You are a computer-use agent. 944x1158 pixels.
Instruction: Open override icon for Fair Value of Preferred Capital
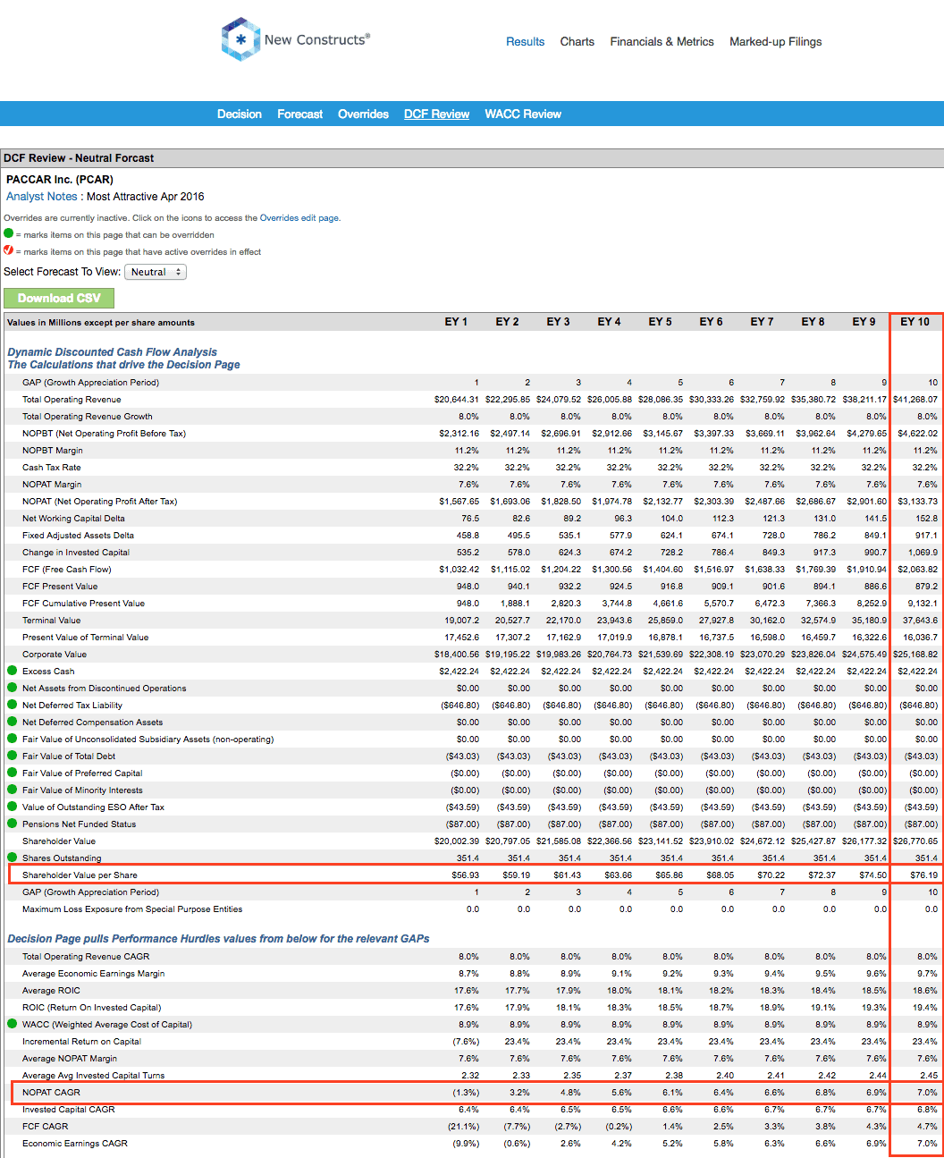pyautogui.click(x=13, y=773)
